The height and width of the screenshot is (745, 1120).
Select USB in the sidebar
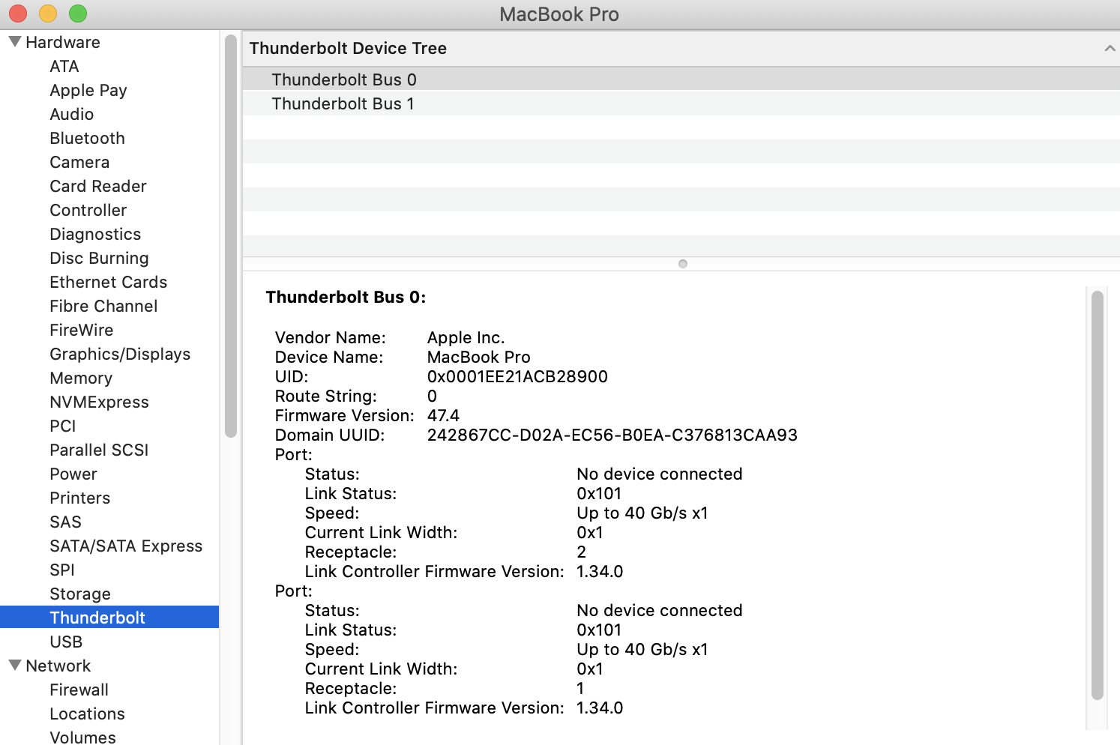pyautogui.click(x=66, y=642)
